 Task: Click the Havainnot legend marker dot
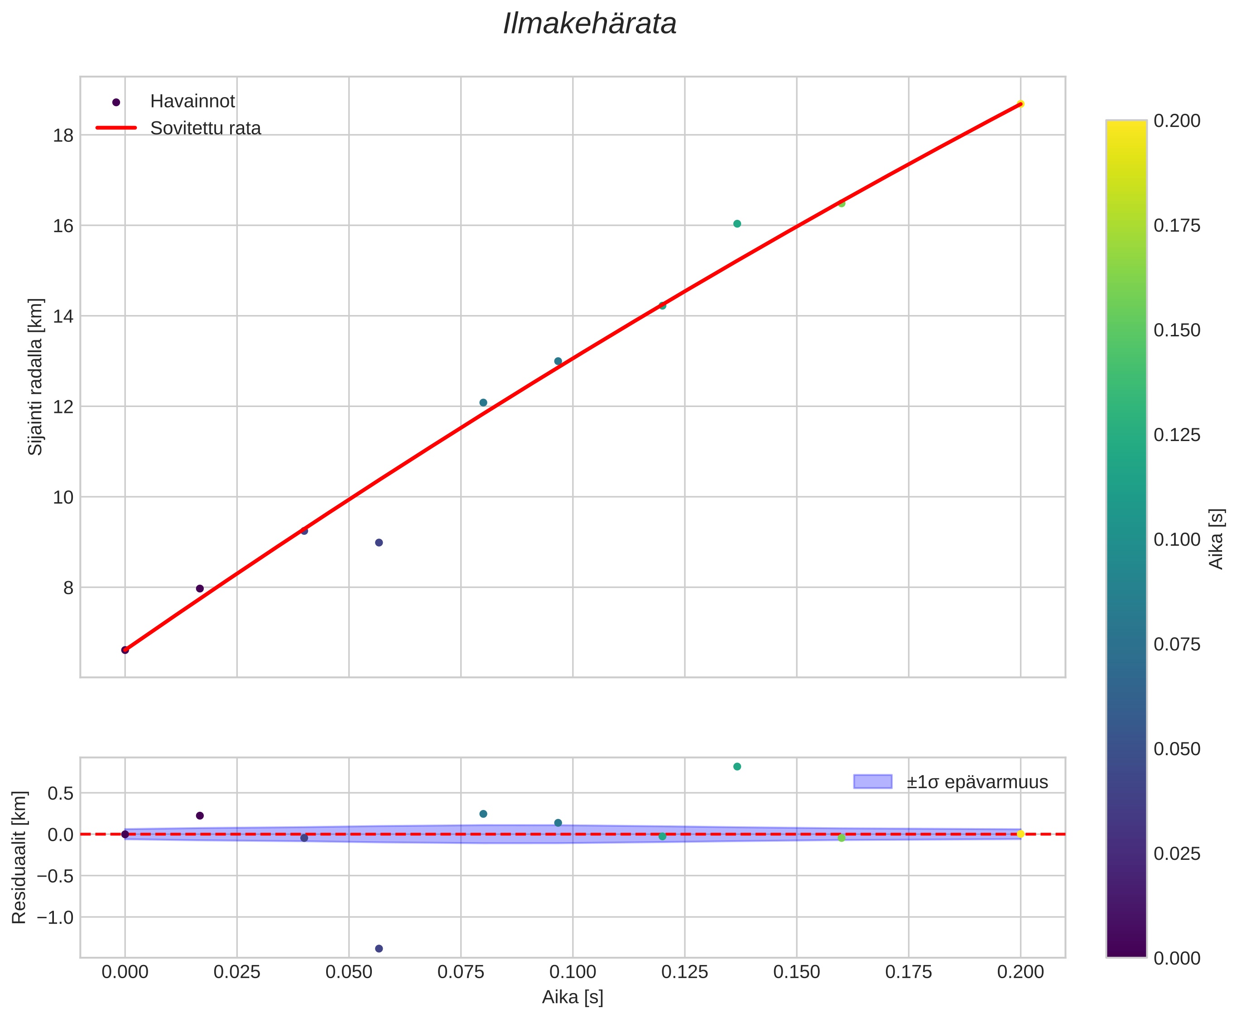(x=116, y=102)
